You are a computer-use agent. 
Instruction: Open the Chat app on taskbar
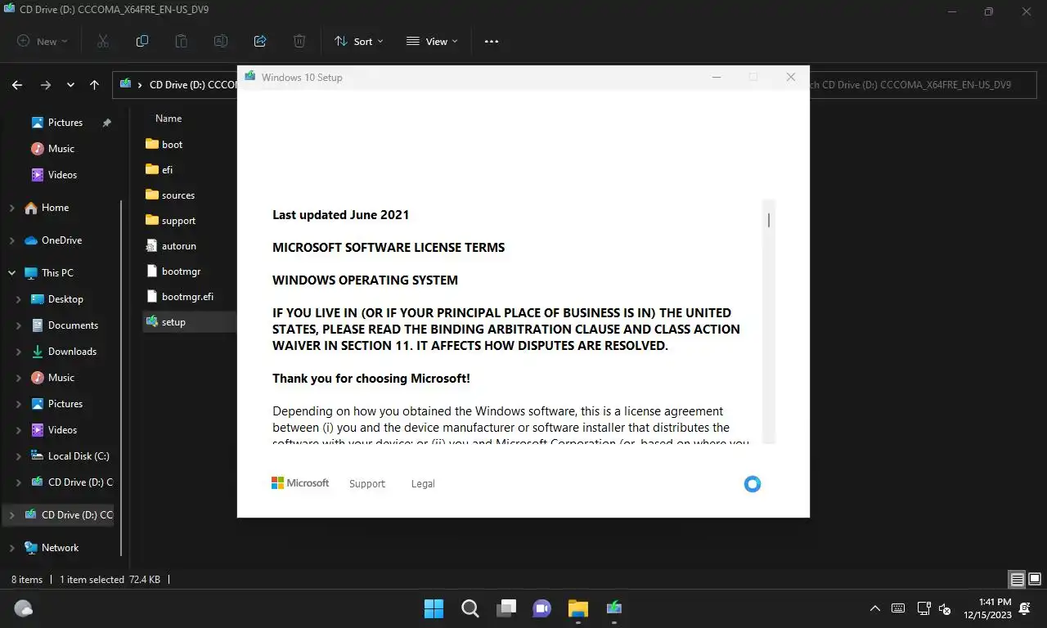point(541,608)
